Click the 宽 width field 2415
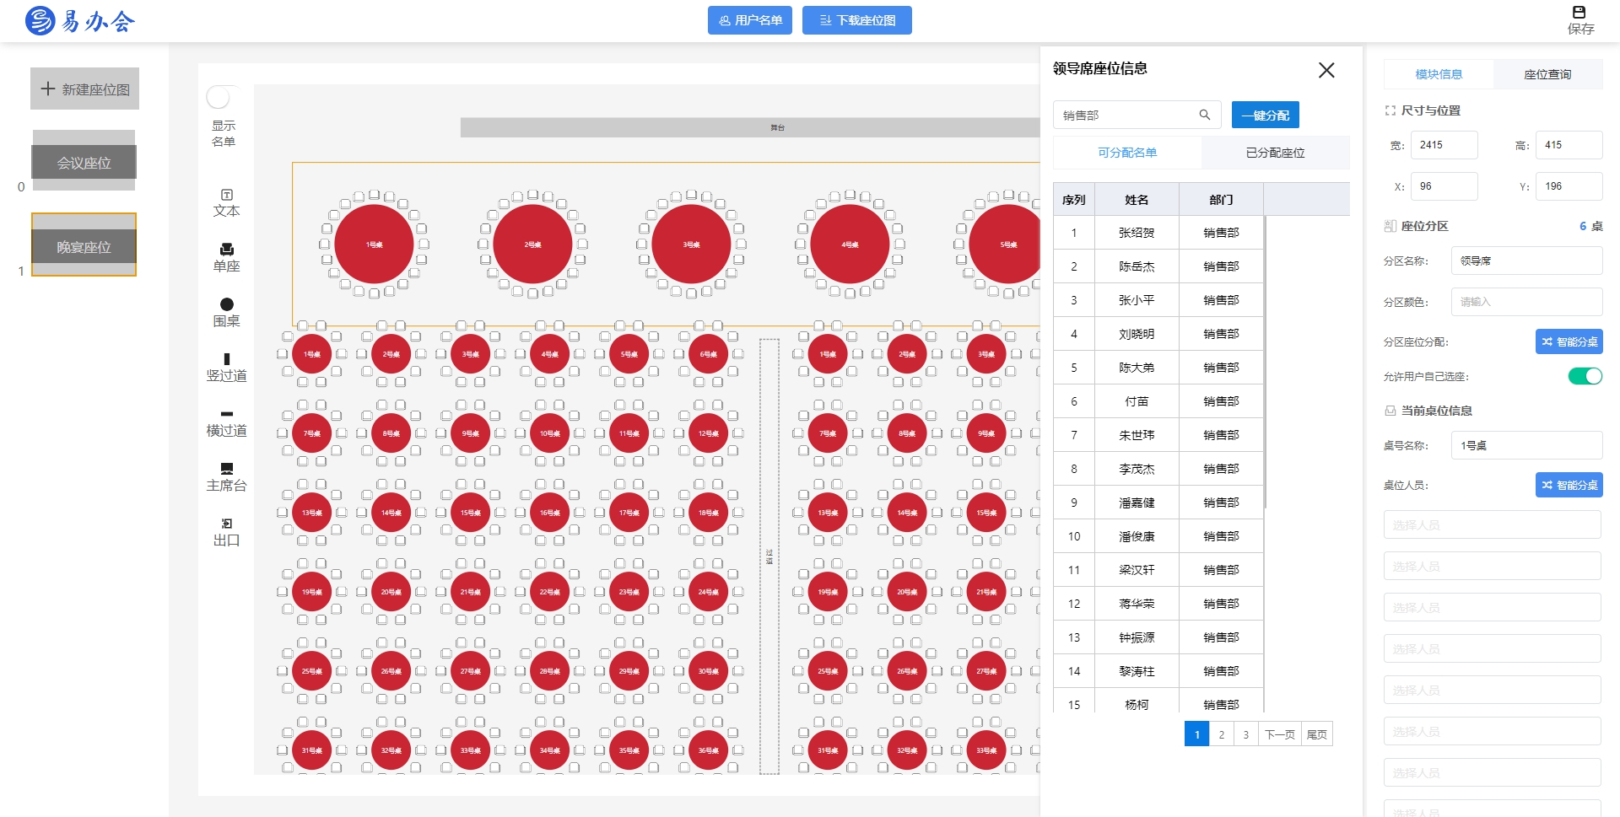 pos(1444,145)
